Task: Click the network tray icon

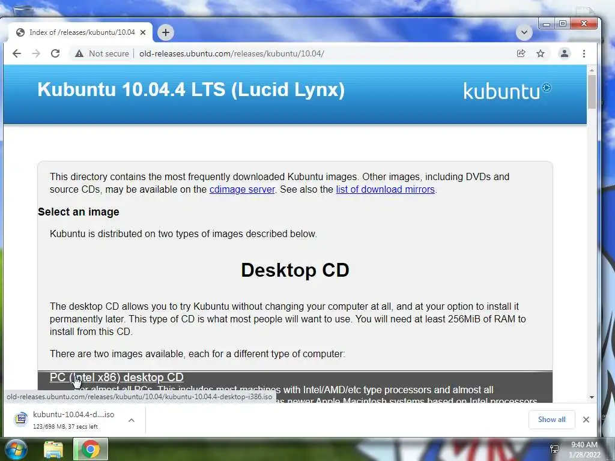Action: click(x=554, y=449)
